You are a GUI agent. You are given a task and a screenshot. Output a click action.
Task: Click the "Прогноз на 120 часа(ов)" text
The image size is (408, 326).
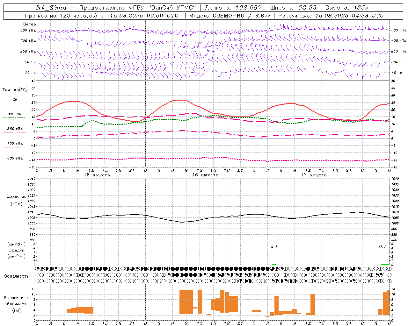pos(61,16)
